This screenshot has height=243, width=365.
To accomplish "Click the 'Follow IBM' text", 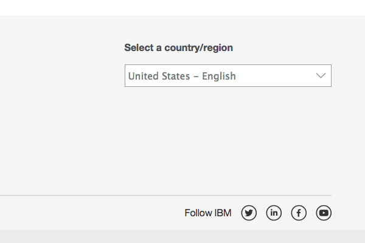I will [x=207, y=213].
